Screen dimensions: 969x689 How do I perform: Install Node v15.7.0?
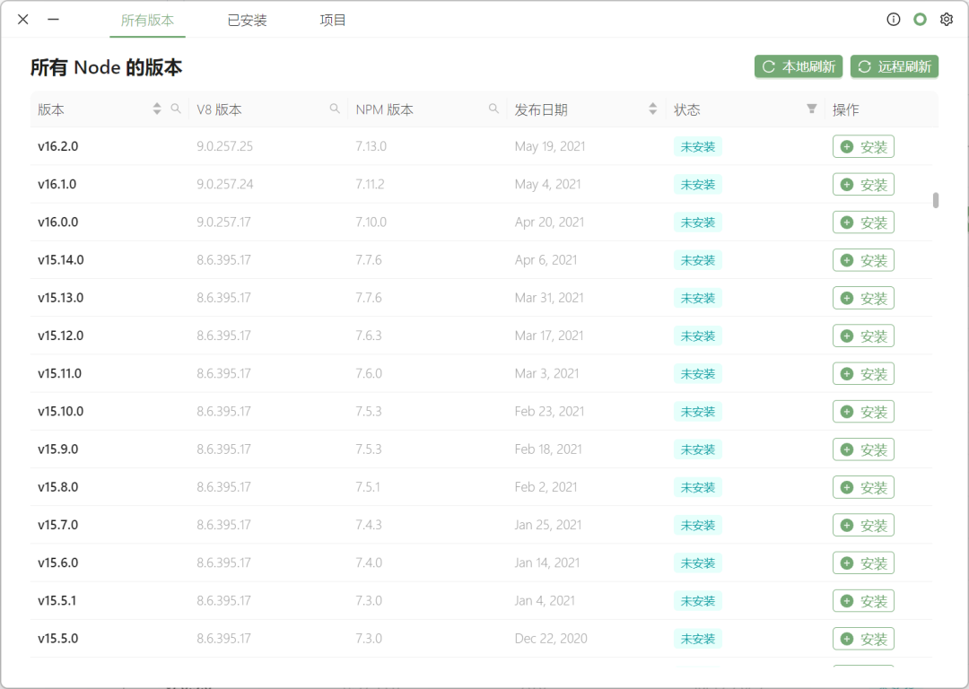point(863,525)
